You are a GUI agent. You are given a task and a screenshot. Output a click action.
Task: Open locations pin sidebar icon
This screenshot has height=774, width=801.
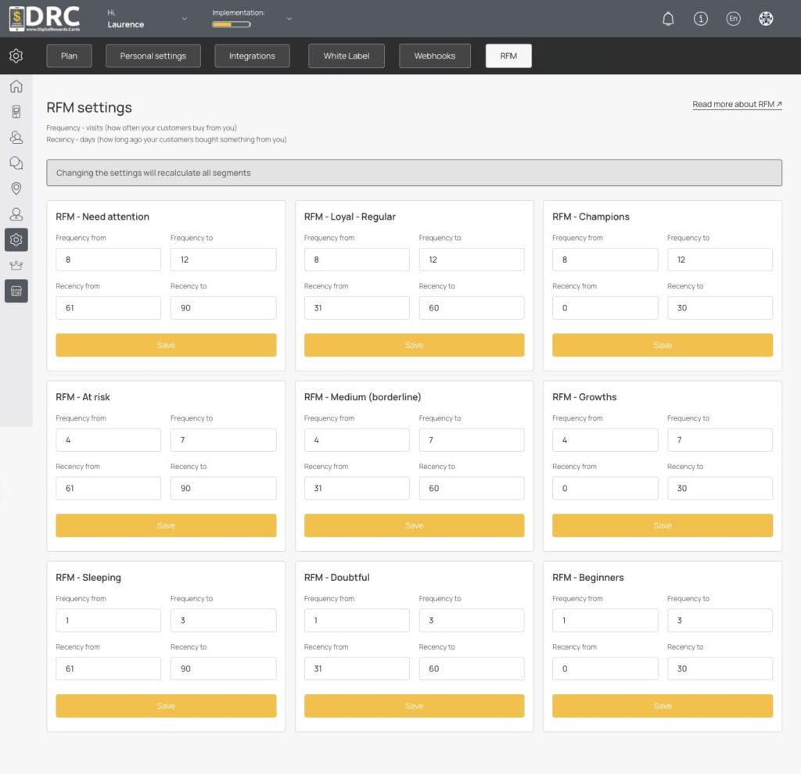pos(16,188)
